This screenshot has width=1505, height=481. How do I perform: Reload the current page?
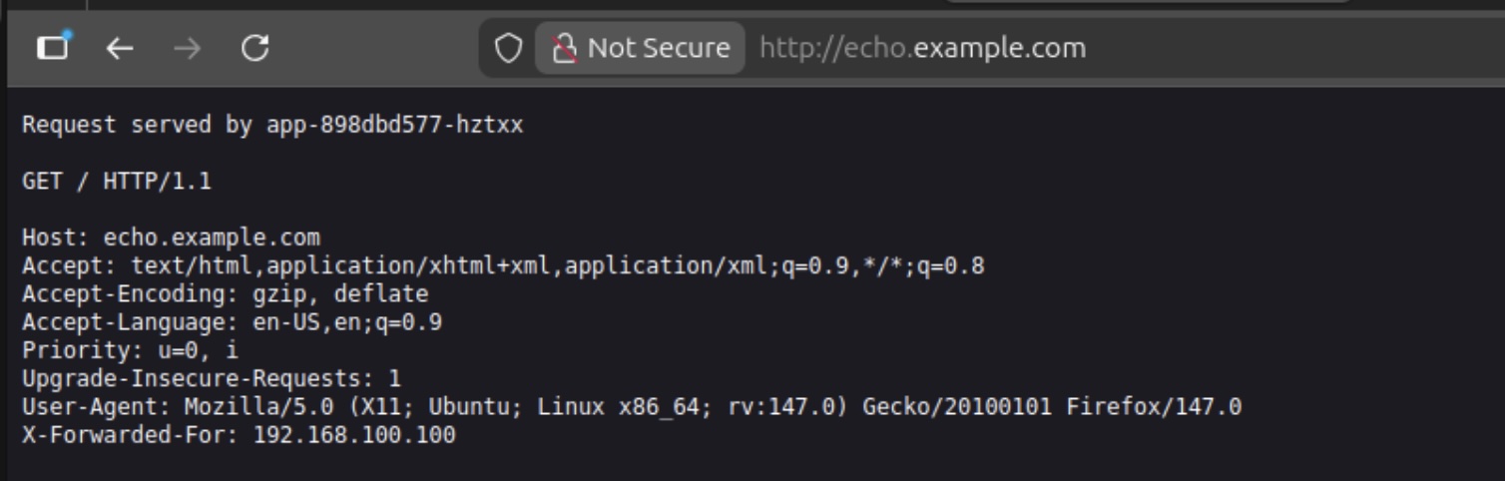tap(255, 48)
